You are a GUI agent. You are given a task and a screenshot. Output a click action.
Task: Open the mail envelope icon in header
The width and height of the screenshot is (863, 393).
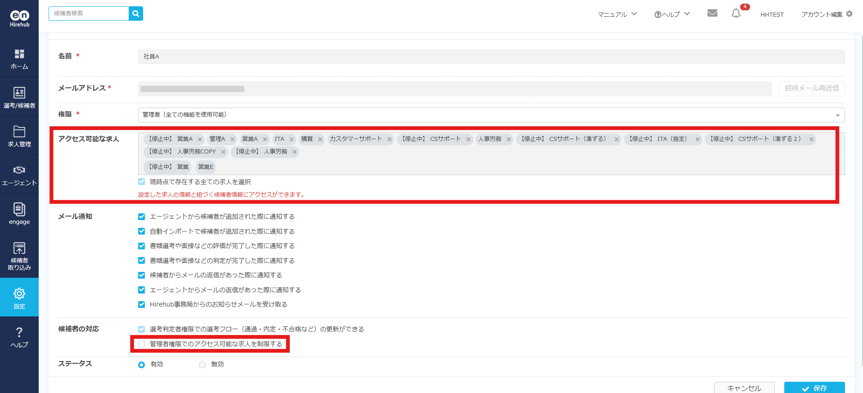click(712, 13)
